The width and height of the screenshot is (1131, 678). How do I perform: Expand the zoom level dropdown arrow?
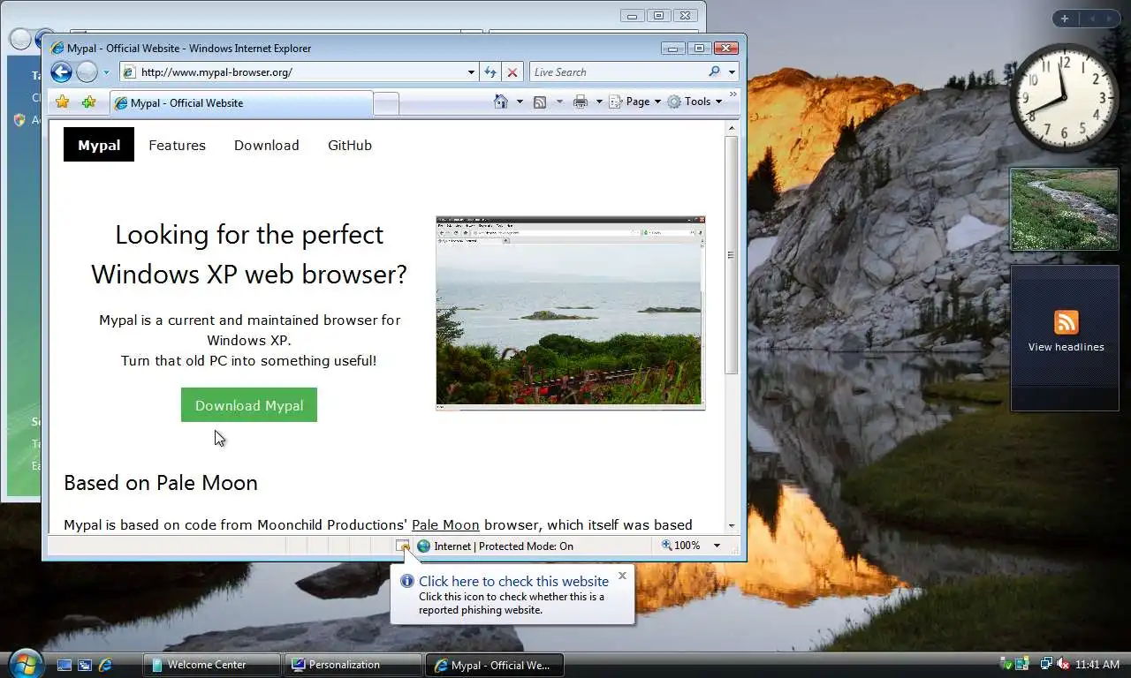tap(717, 546)
